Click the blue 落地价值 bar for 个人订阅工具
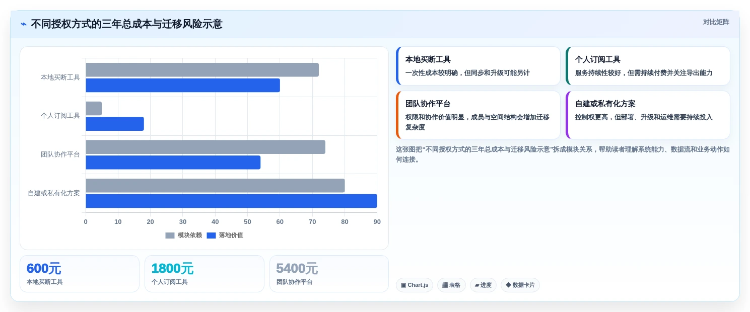This screenshot has width=750, height=312. click(115, 124)
